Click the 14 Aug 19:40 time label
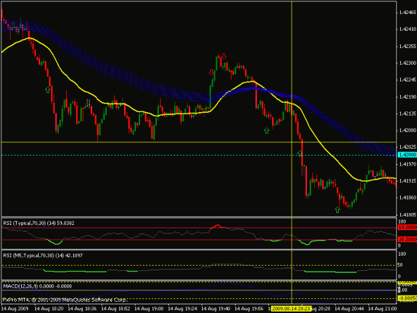417x313 pixels. coord(216,308)
